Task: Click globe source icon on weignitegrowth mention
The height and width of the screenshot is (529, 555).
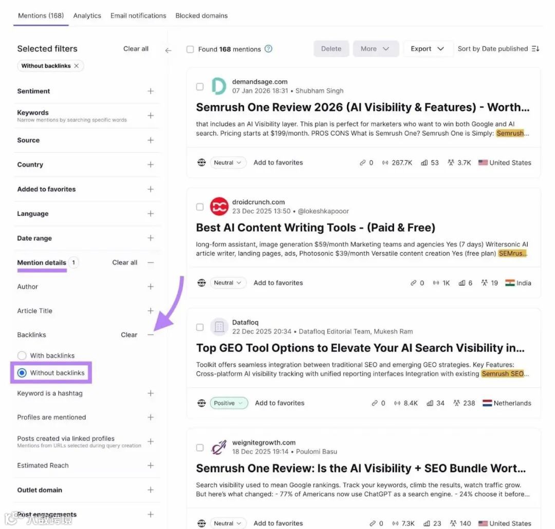Action: point(201,523)
